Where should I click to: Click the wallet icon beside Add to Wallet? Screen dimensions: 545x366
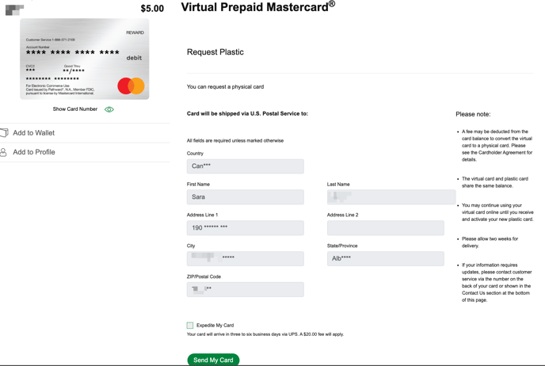pos(4,133)
